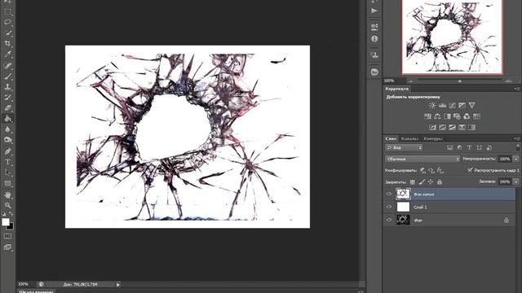The height and width of the screenshot is (293, 522).
Task: Select the Paint Bucket tool
Action: (x=7, y=119)
